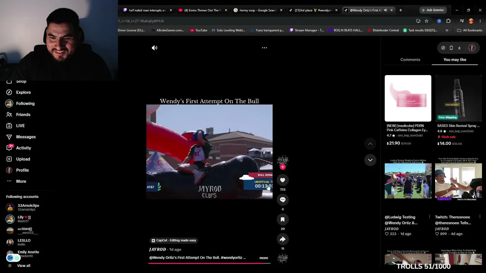The image size is (486, 273).
Task: Show hidden bookmarks with the double chevron
Action: click(x=447, y=30)
